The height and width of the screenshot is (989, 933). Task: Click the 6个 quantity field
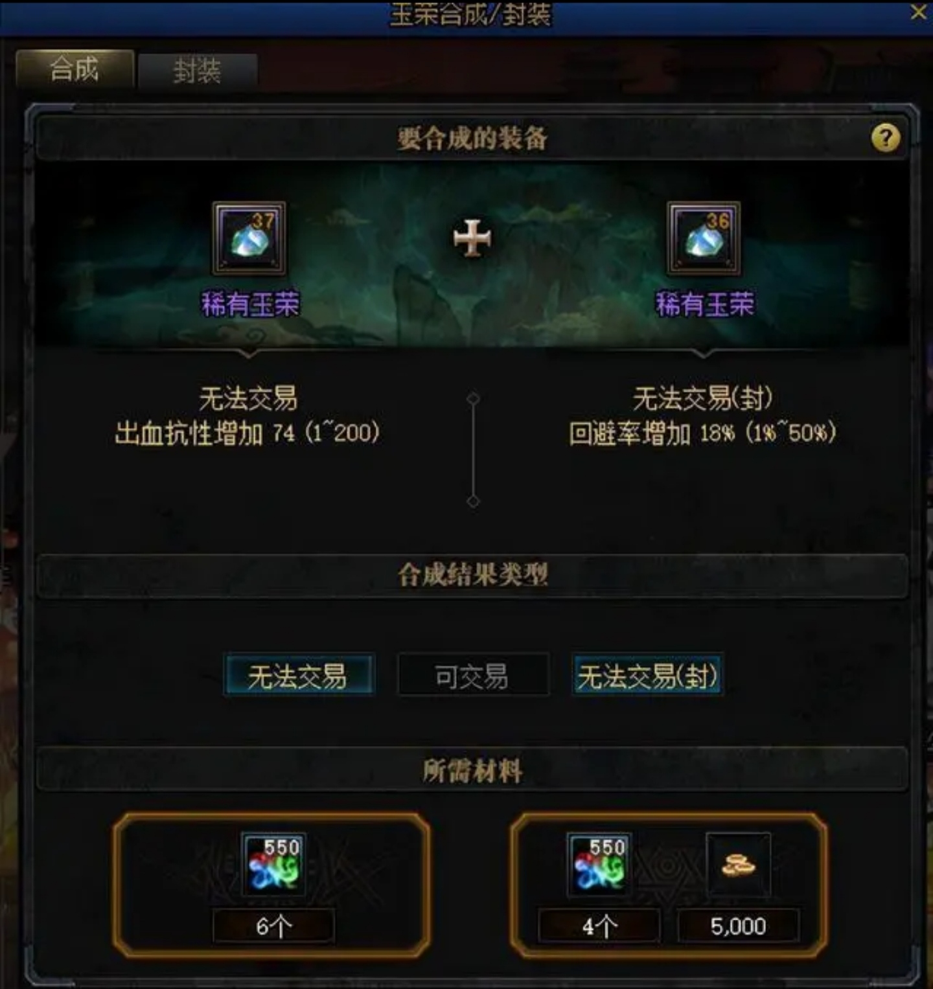pos(273,926)
